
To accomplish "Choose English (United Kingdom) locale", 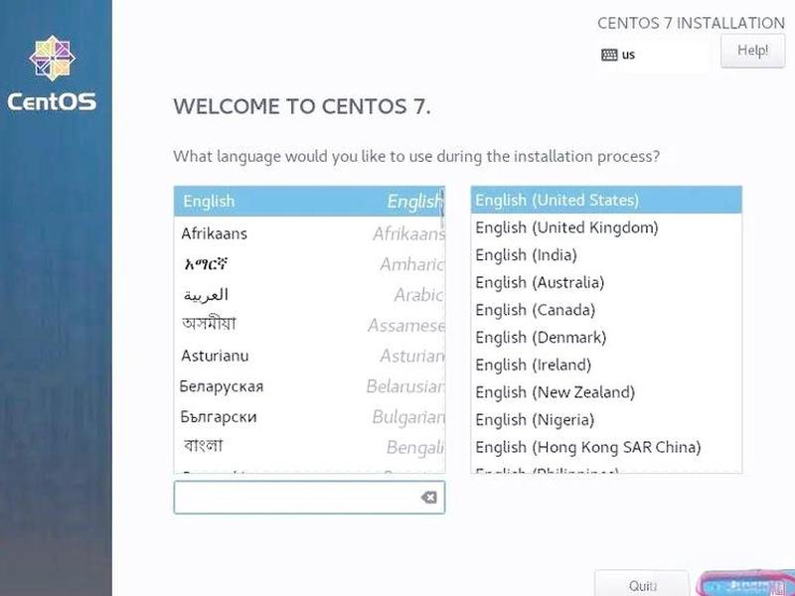I will 606,227.
